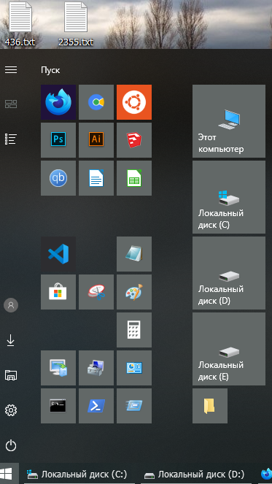Open Локальный диск (C) tile
The image size is (272, 484).
coord(229,197)
